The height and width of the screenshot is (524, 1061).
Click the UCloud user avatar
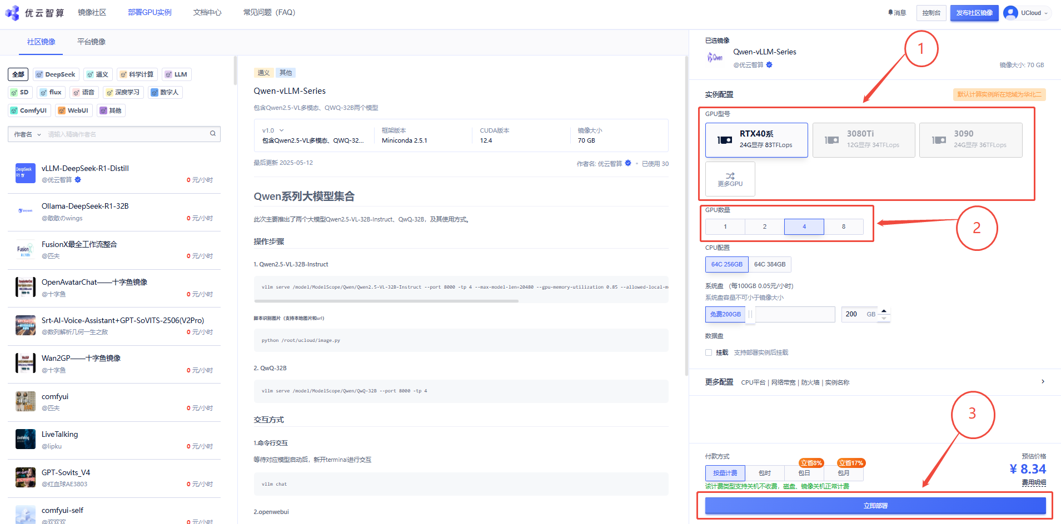click(x=1010, y=13)
